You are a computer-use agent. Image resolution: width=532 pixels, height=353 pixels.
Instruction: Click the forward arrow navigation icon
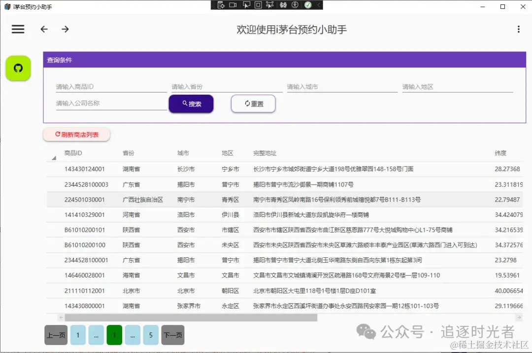click(x=65, y=29)
